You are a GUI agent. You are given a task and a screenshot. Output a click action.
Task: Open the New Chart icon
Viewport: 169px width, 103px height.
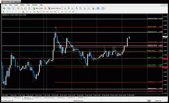[x=4, y=8]
